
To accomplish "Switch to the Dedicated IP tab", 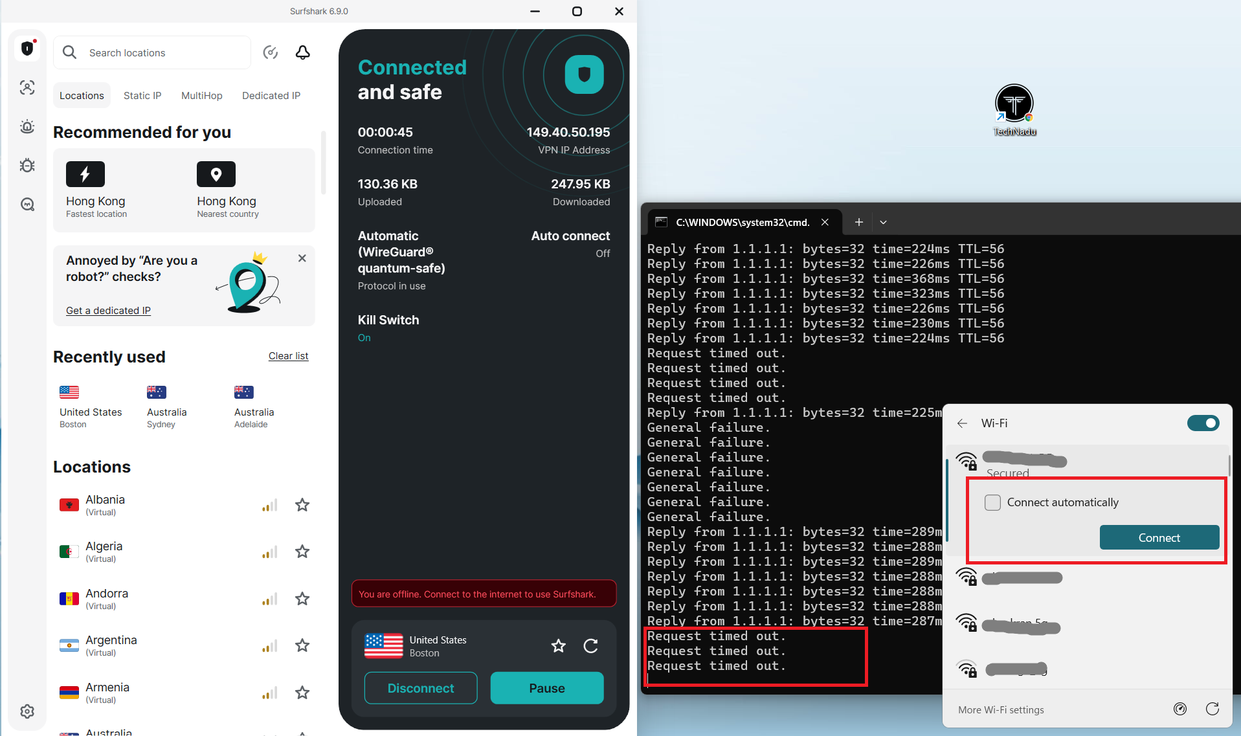I will coord(271,95).
